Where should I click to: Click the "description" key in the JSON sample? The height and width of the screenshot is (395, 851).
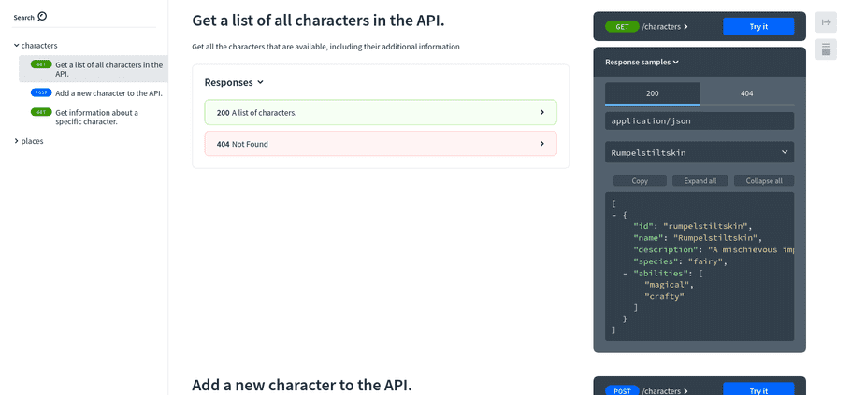click(x=664, y=249)
